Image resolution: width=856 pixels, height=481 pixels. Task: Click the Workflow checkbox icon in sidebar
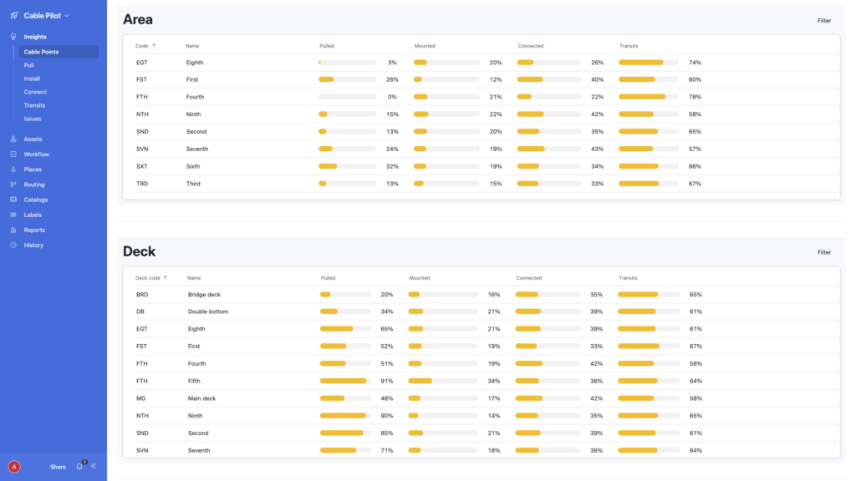tap(13, 154)
